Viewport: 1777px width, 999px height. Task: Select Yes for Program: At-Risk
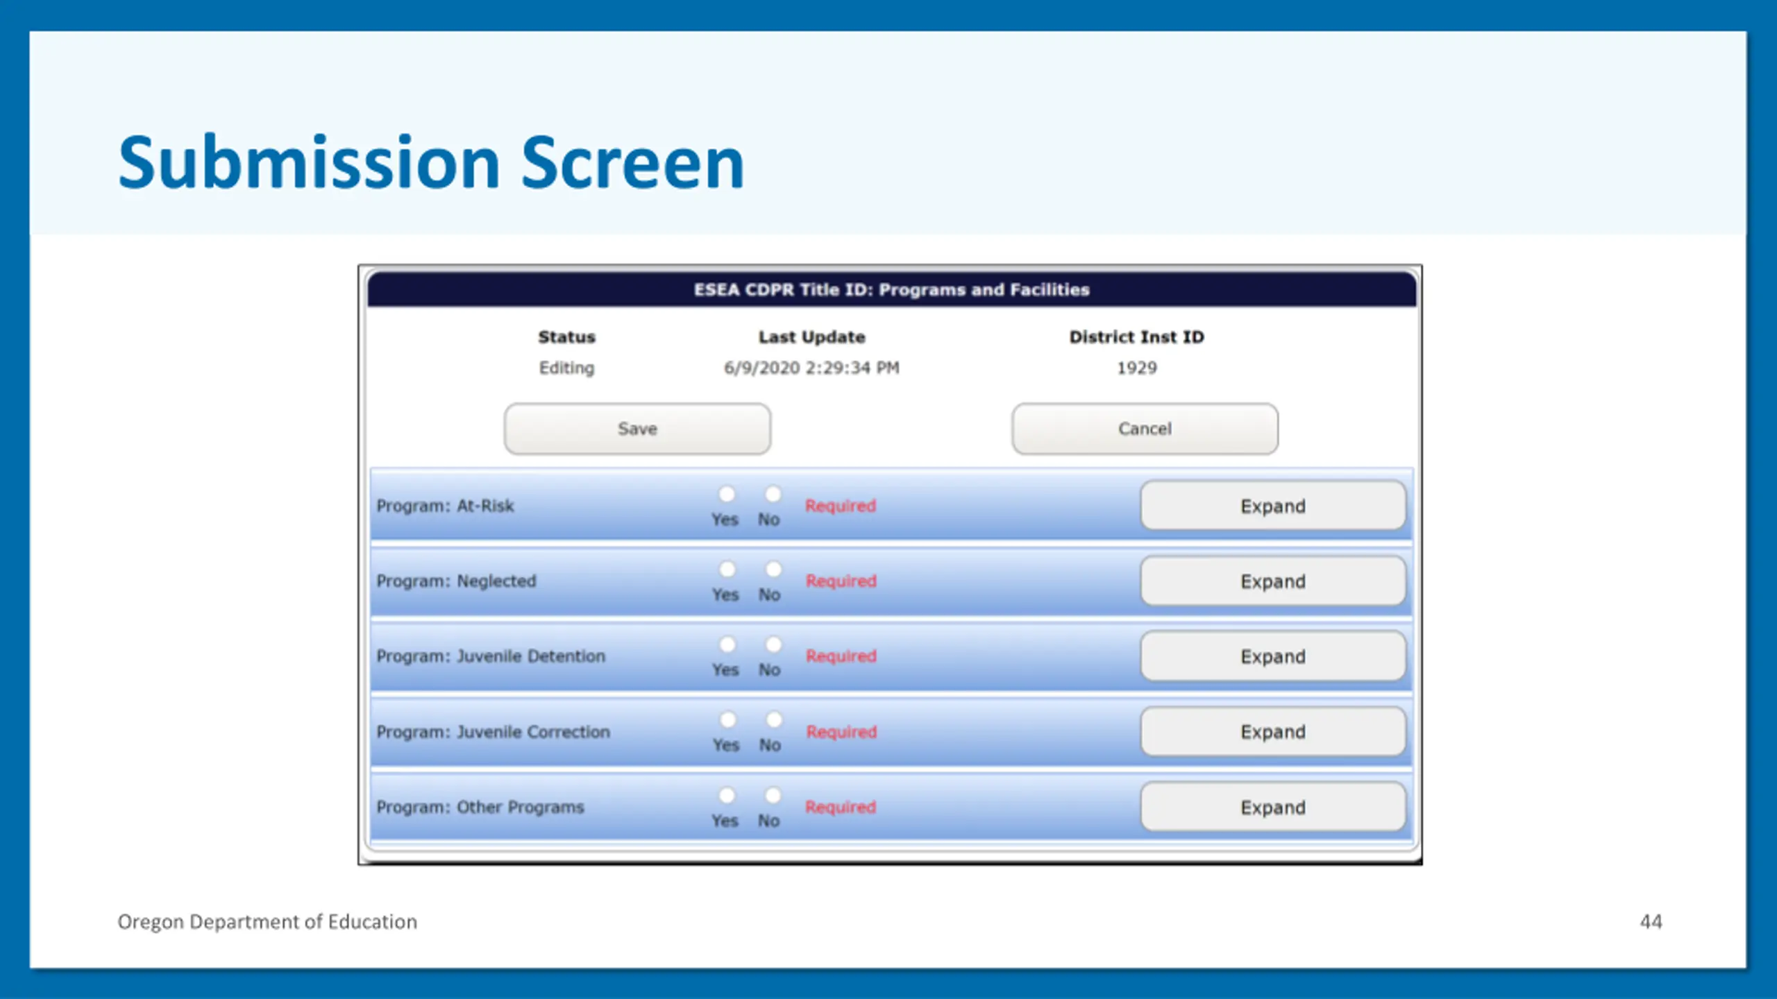(727, 494)
